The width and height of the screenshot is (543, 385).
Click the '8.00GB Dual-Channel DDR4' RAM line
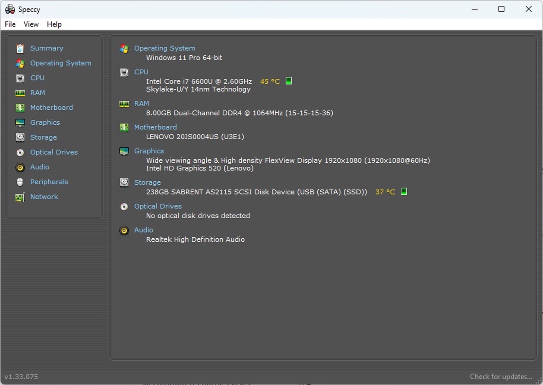[240, 113]
